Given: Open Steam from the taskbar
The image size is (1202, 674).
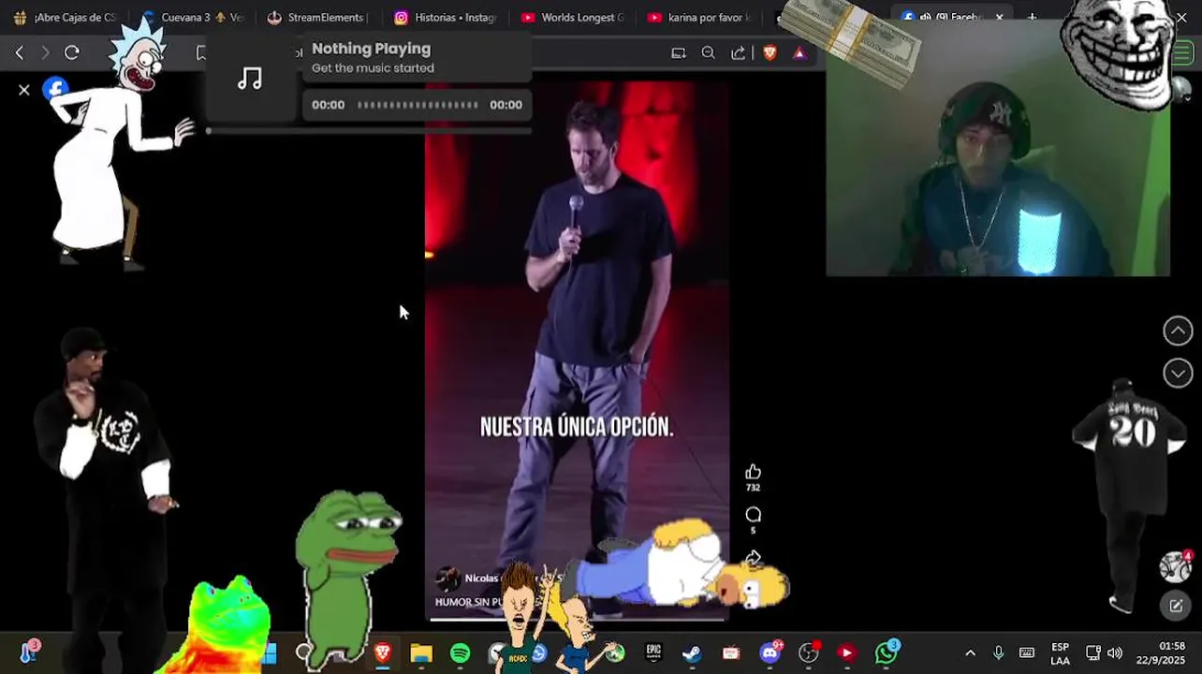Looking at the screenshot, I should point(692,652).
